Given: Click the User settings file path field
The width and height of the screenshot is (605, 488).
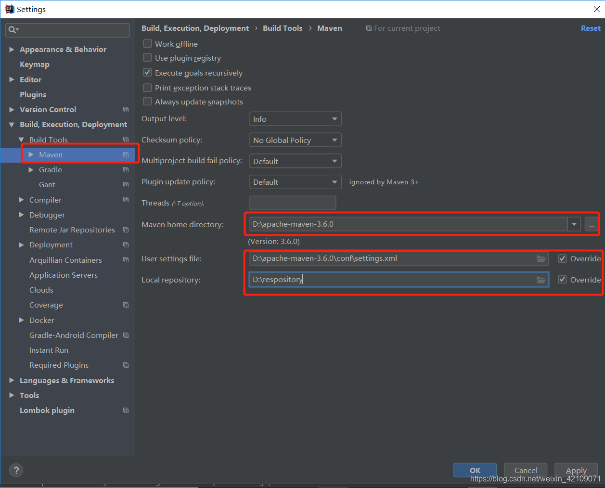Looking at the screenshot, I should (399, 258).
